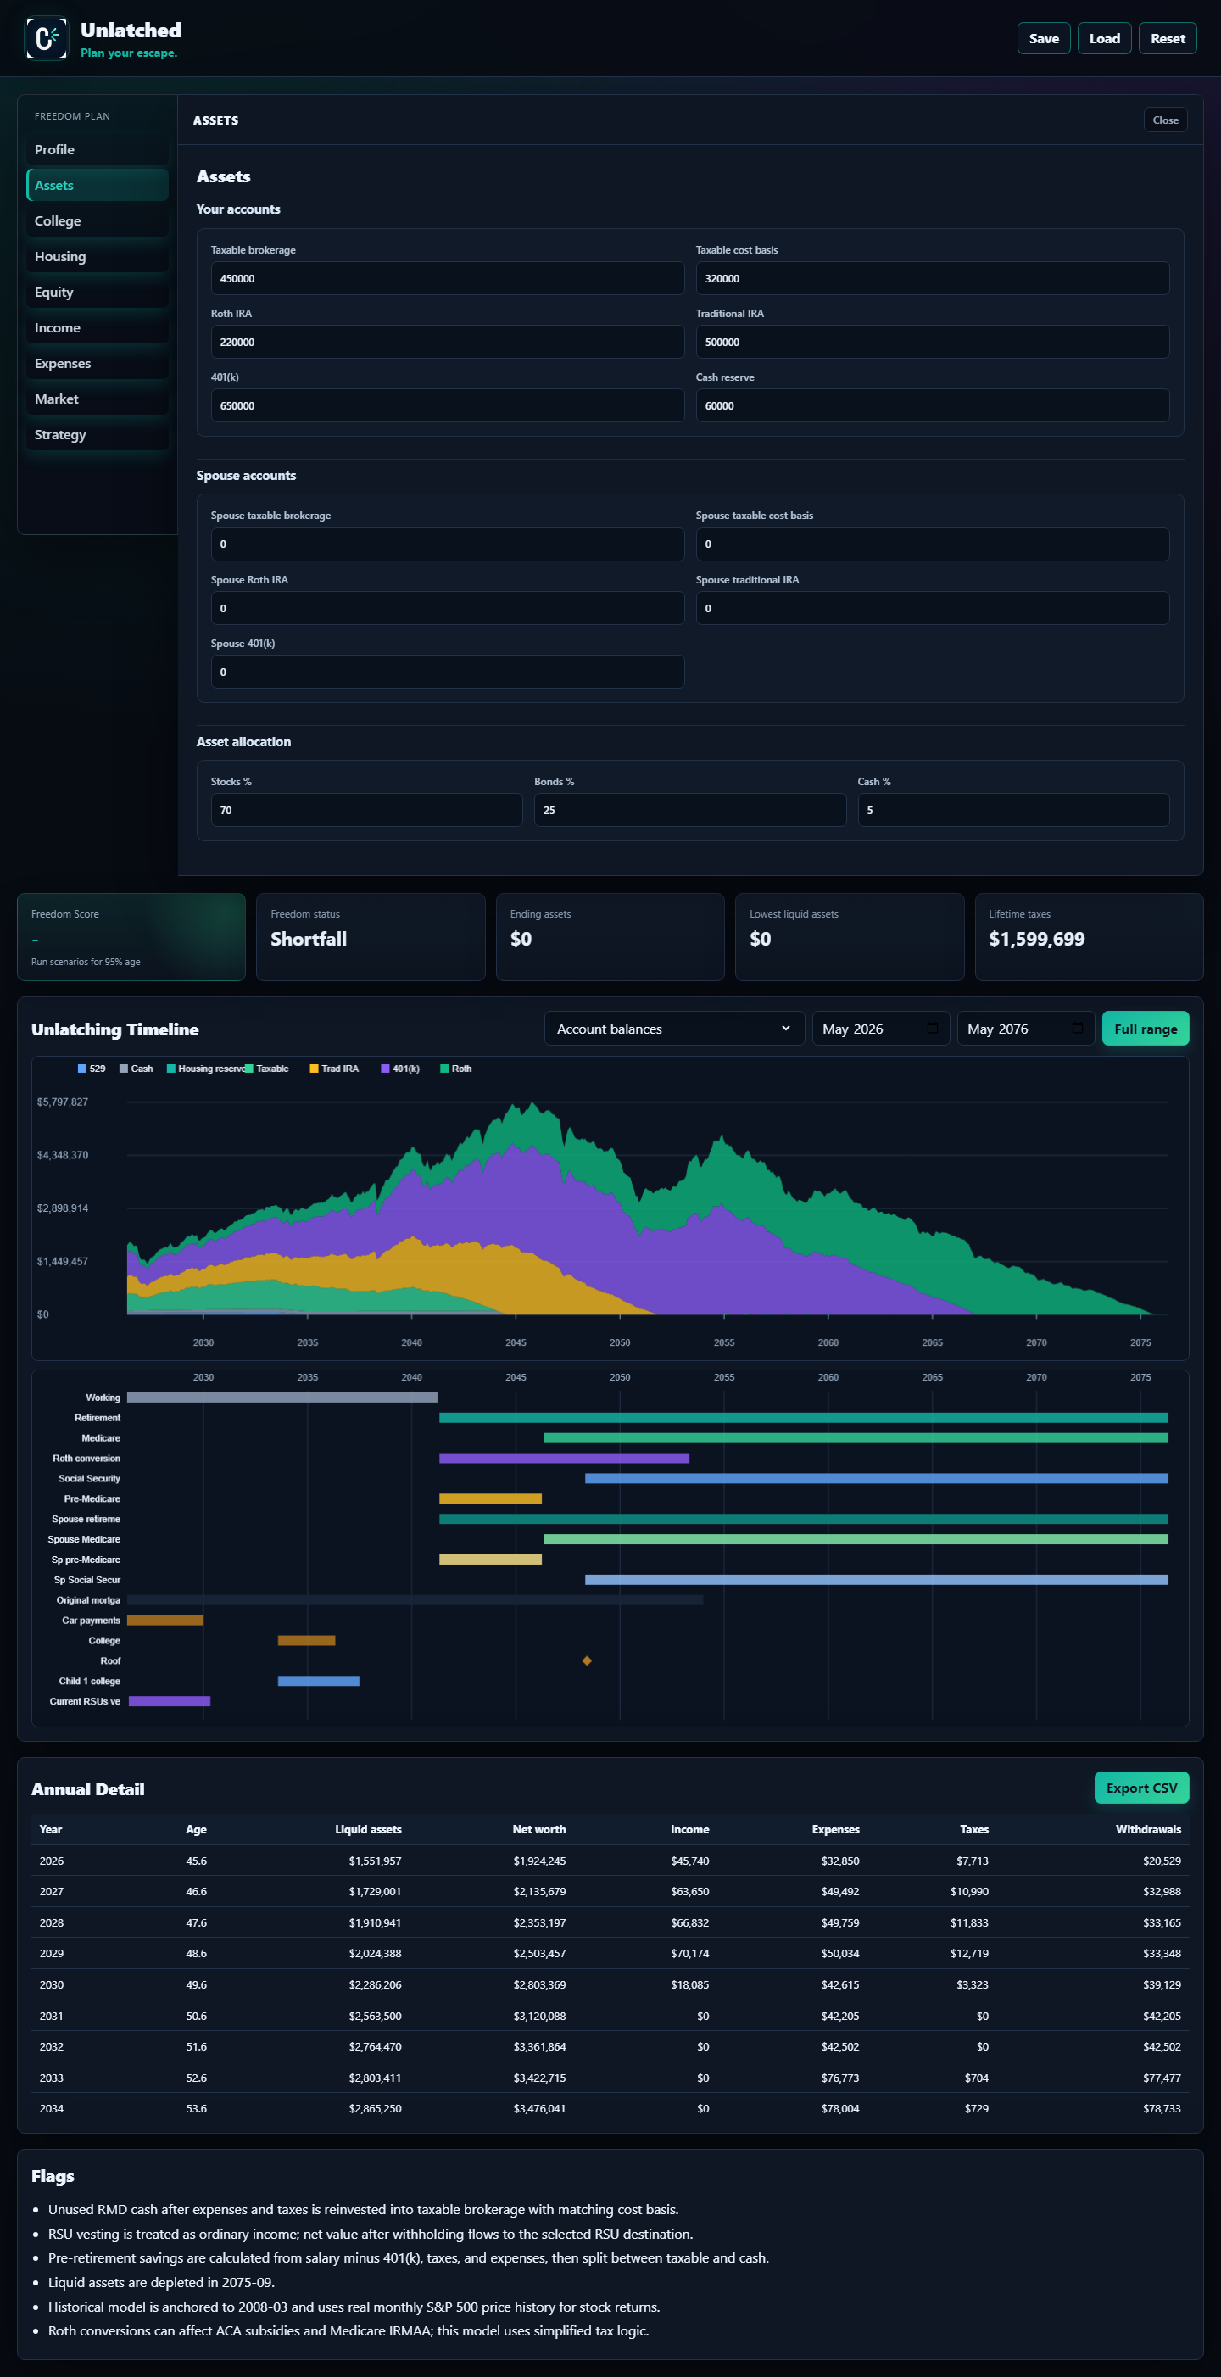Click the Current RSUs timeline bar
The height and width of the screenshot is (2377, 1221).
(x=170, y=1700)
